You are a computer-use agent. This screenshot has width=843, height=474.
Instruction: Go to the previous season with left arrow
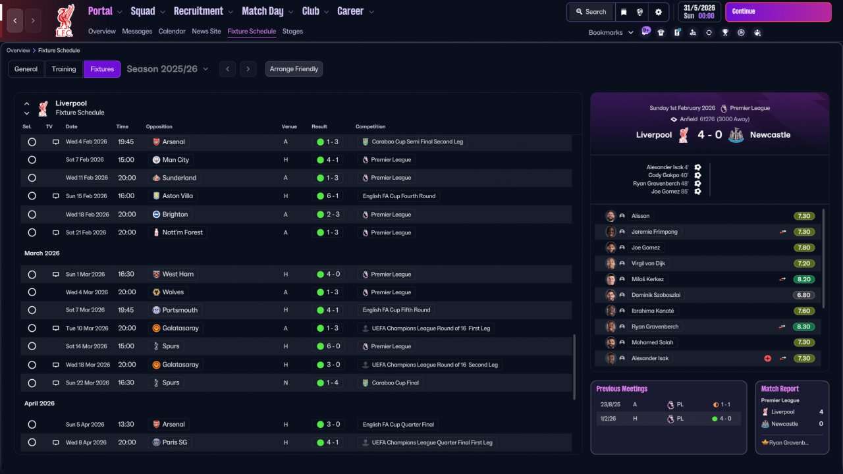tap(227, 69)
